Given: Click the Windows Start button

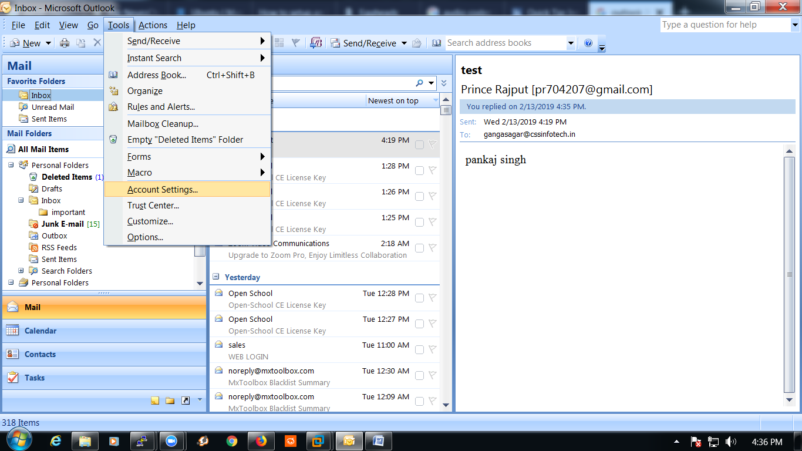Looking at the screenshot, I should pyautogui.click(x=18, y=439).
